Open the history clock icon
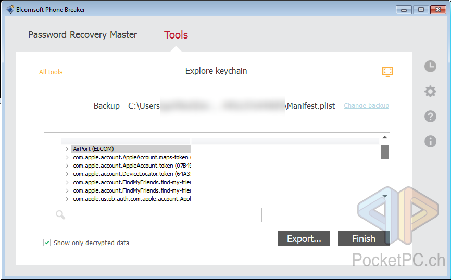The image size is (451, 280). [430, 67]
